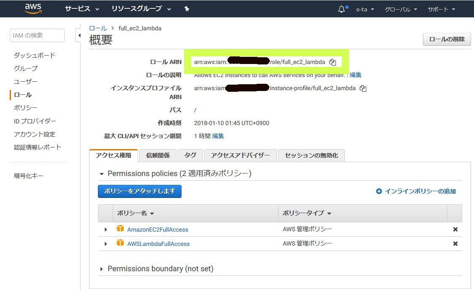Open the AWS home logo
This screenshot has height=291, width=474.
[x=33, y=9]
